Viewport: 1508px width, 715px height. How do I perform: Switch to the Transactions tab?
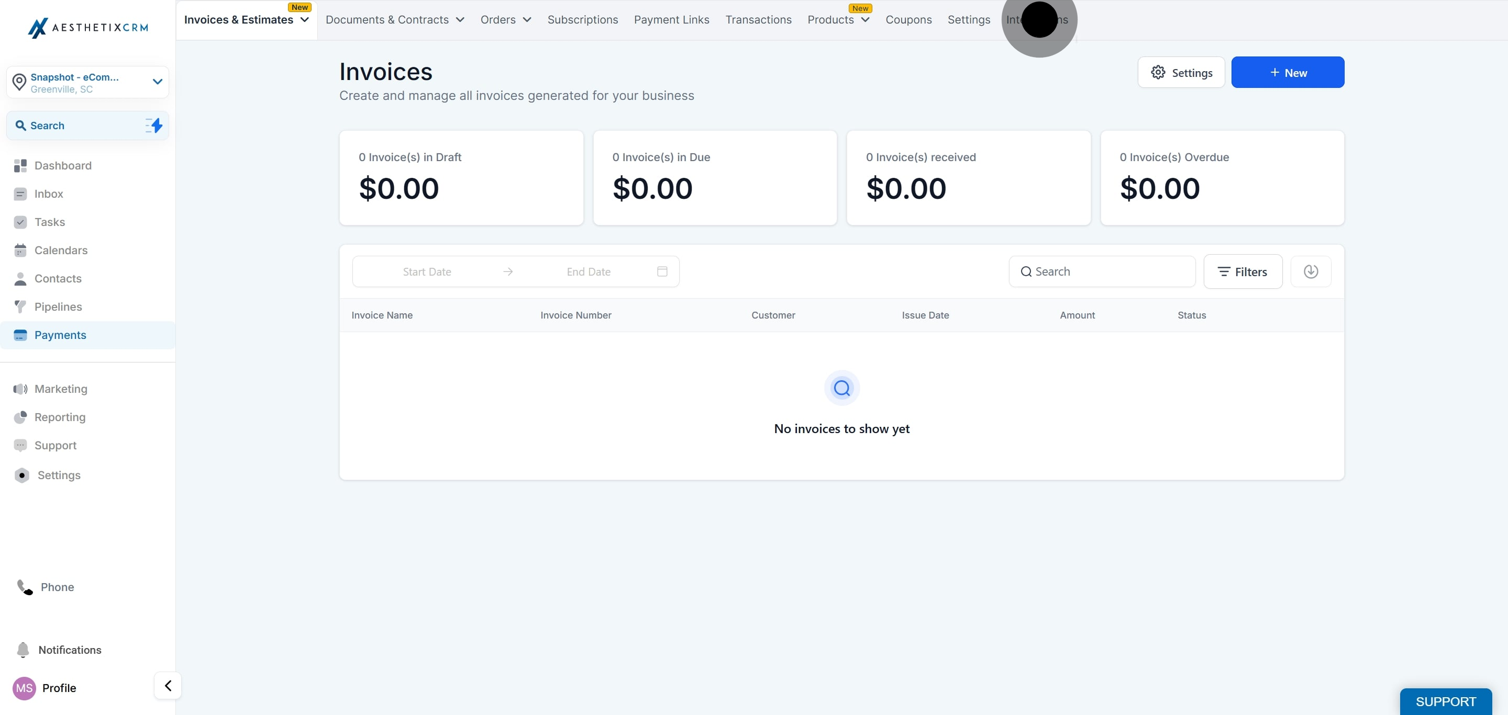pos(758,19)
